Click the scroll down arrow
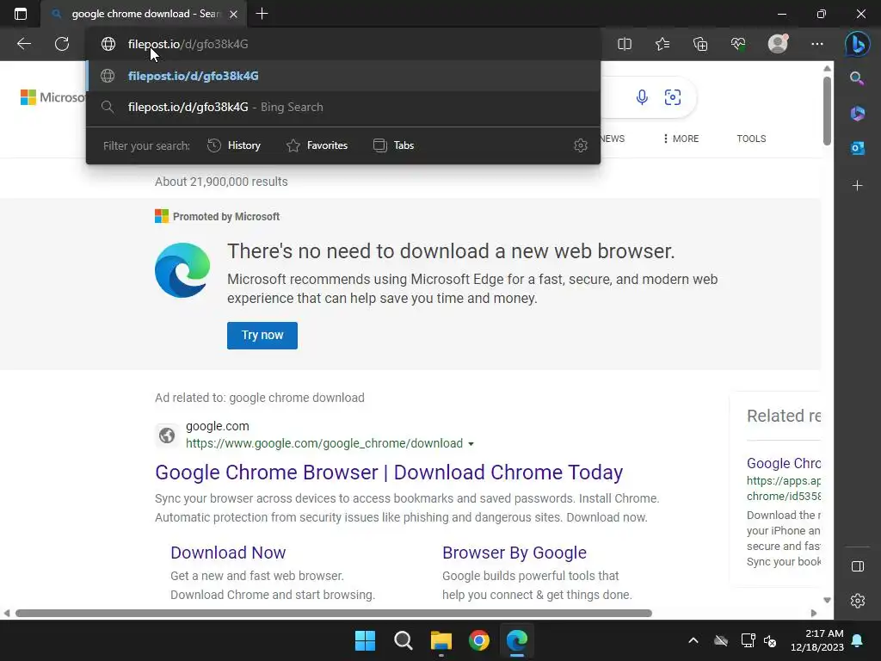This screenshot has width=881, height=661. [827, 600]
